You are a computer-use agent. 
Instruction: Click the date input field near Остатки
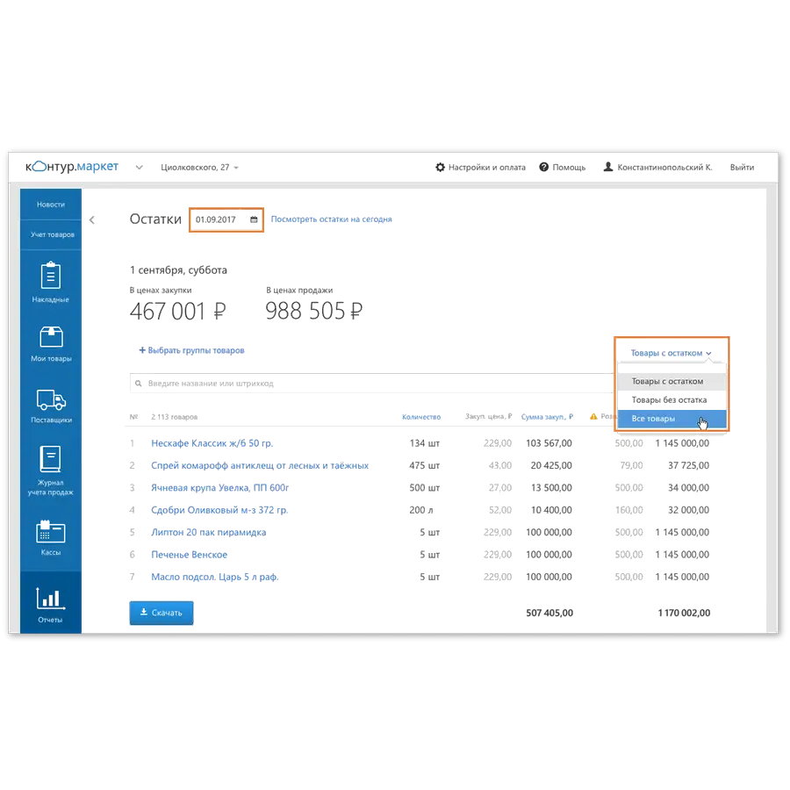218,219
